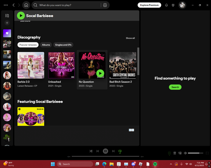Viewport: 211px width, 168px height.
Task: Expand Your Library sidebar icon
Action: 7,16
